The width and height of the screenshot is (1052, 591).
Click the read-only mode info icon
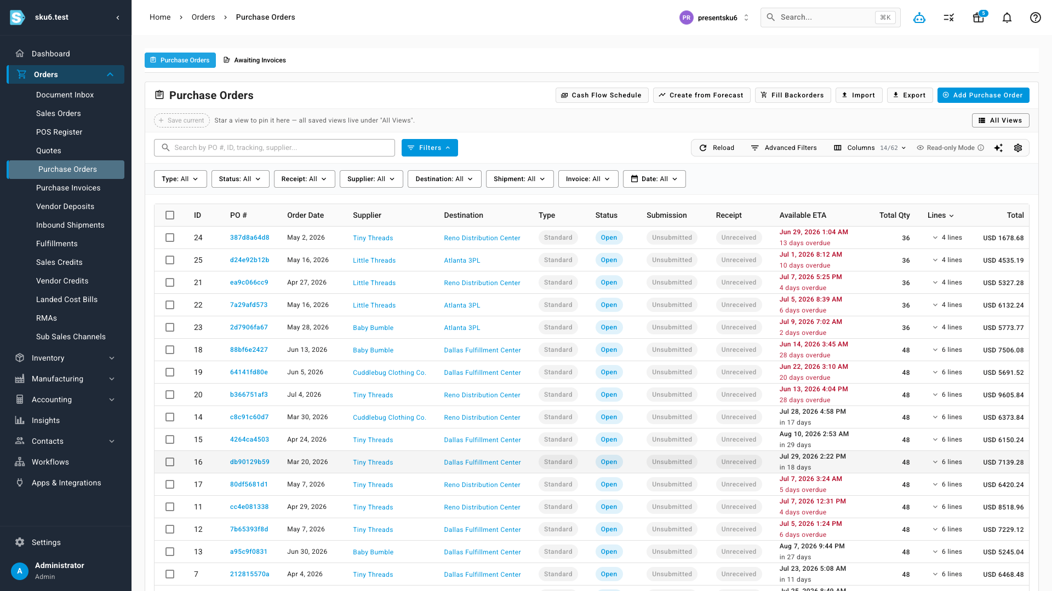coord(981,148)
